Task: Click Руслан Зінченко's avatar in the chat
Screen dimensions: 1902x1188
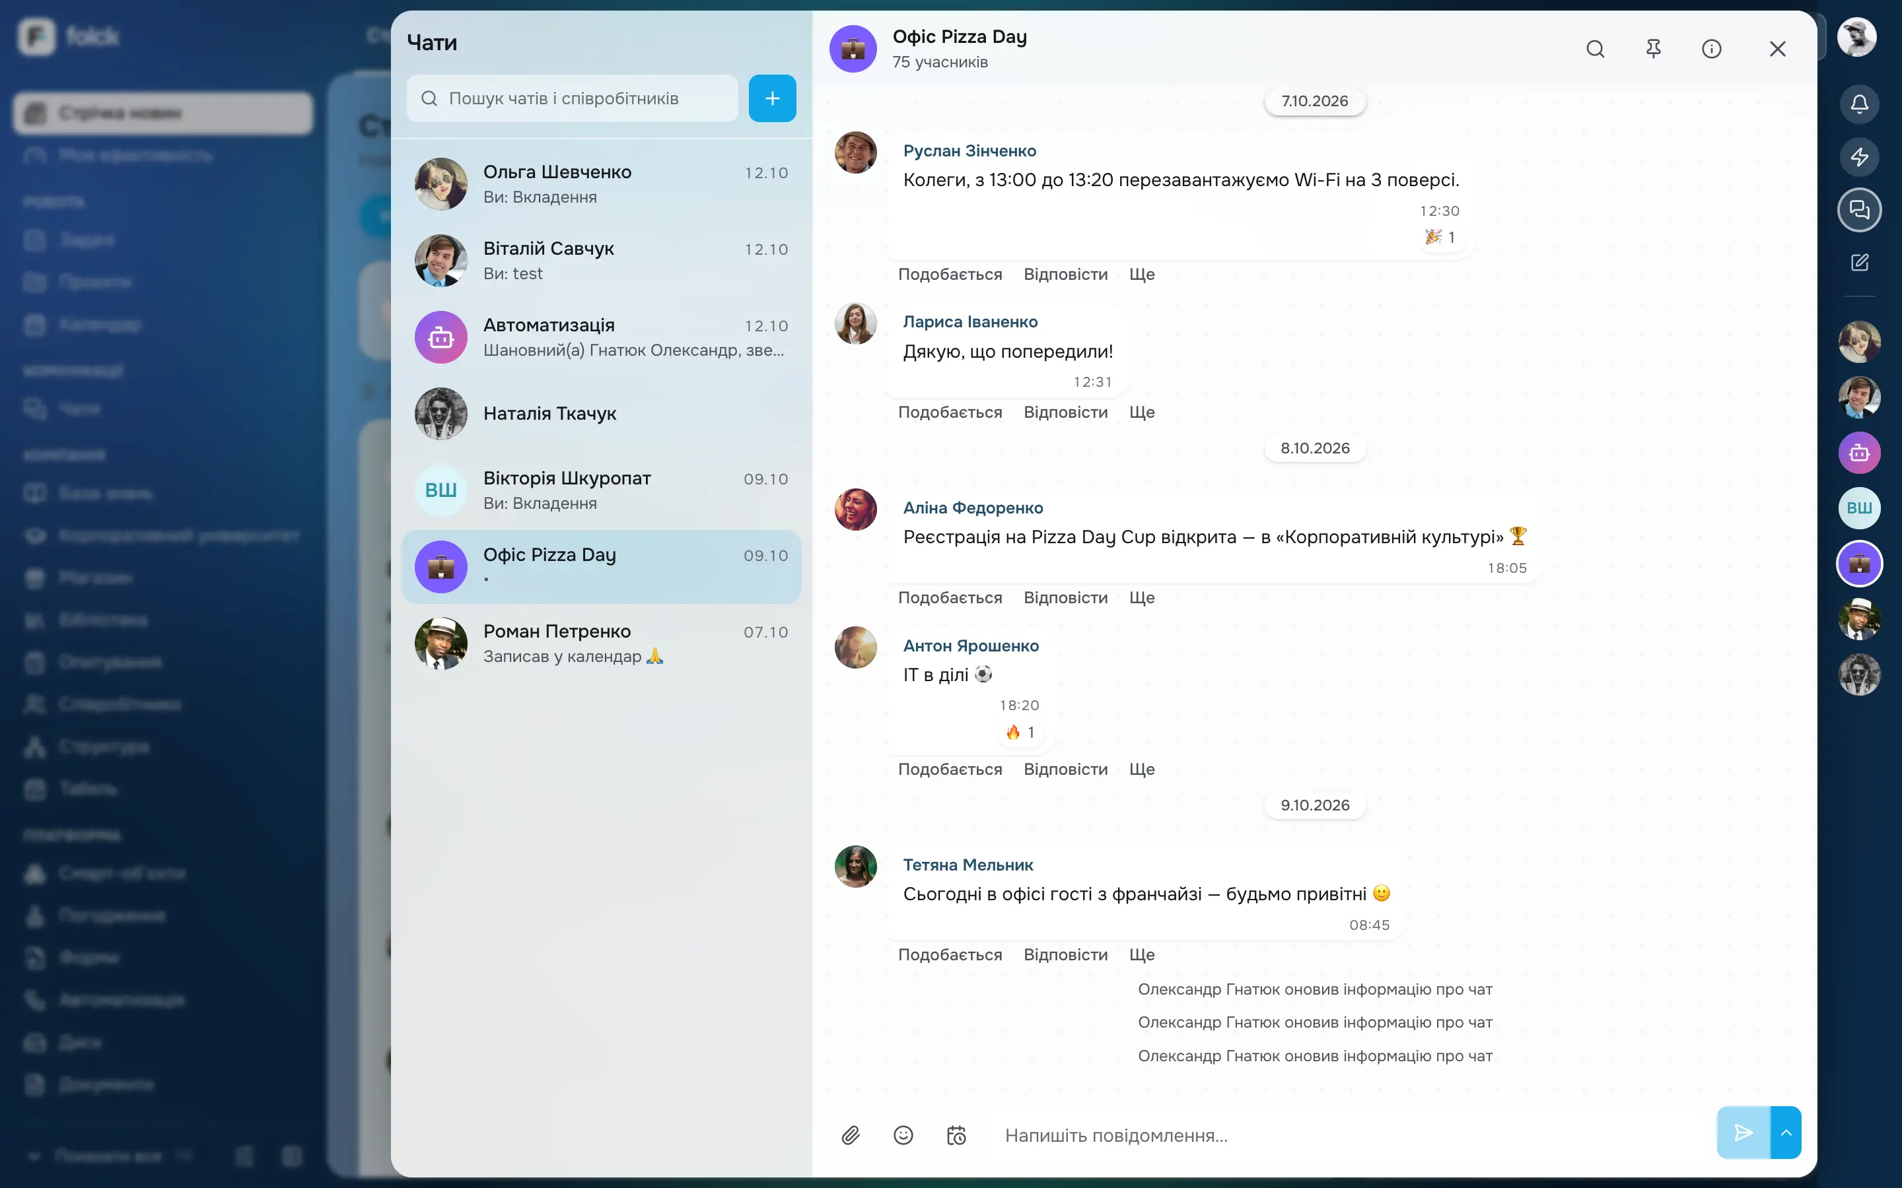Action: click(855, 152)
